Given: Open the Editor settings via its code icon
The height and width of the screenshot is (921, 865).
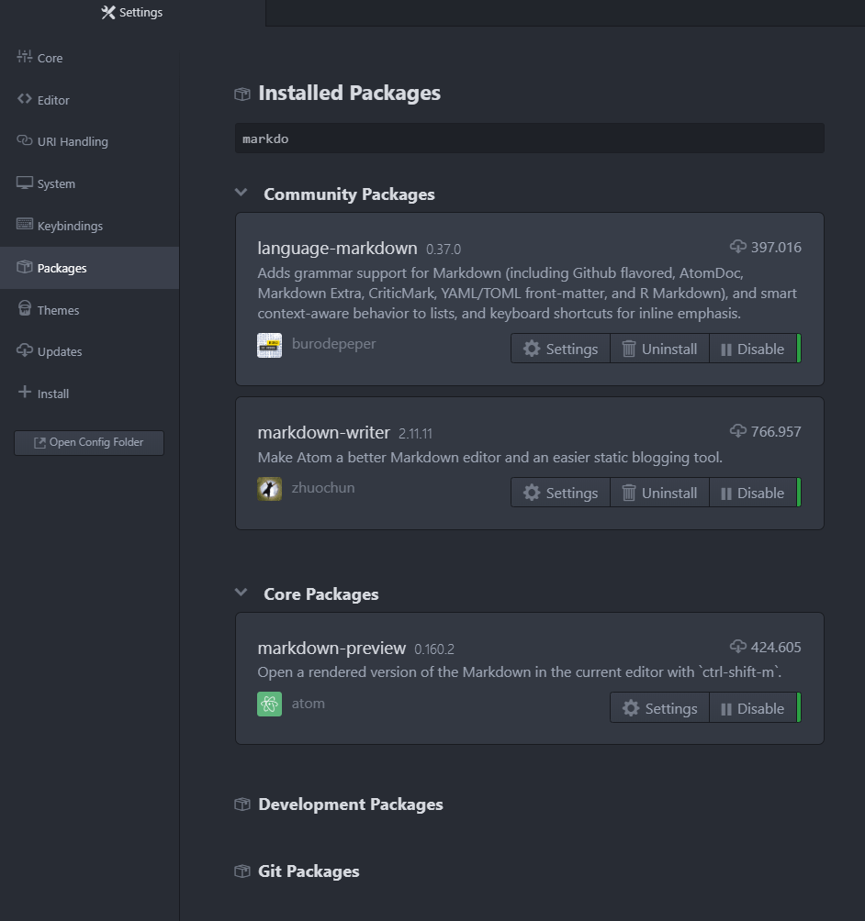Looking at the screenshot, I should pyautogui.click(x=24, y=99).
